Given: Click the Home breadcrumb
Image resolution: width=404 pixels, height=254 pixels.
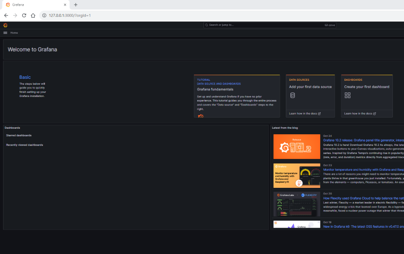Looking at the screenshot, I should [x=14, y=33].
